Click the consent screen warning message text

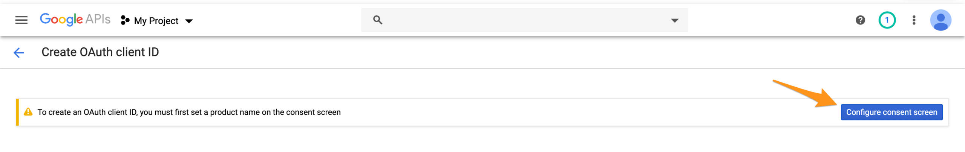click(189, 112)
